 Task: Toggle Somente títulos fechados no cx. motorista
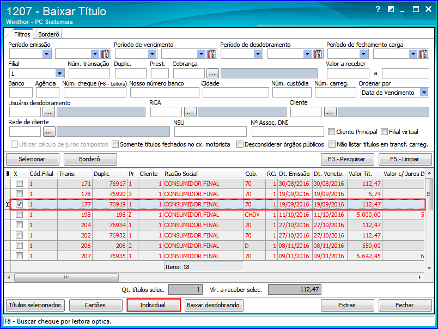tap(115, 144)
